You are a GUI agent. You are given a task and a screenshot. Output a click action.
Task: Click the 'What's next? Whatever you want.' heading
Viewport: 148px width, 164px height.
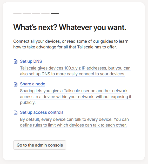tap(70, 27)
